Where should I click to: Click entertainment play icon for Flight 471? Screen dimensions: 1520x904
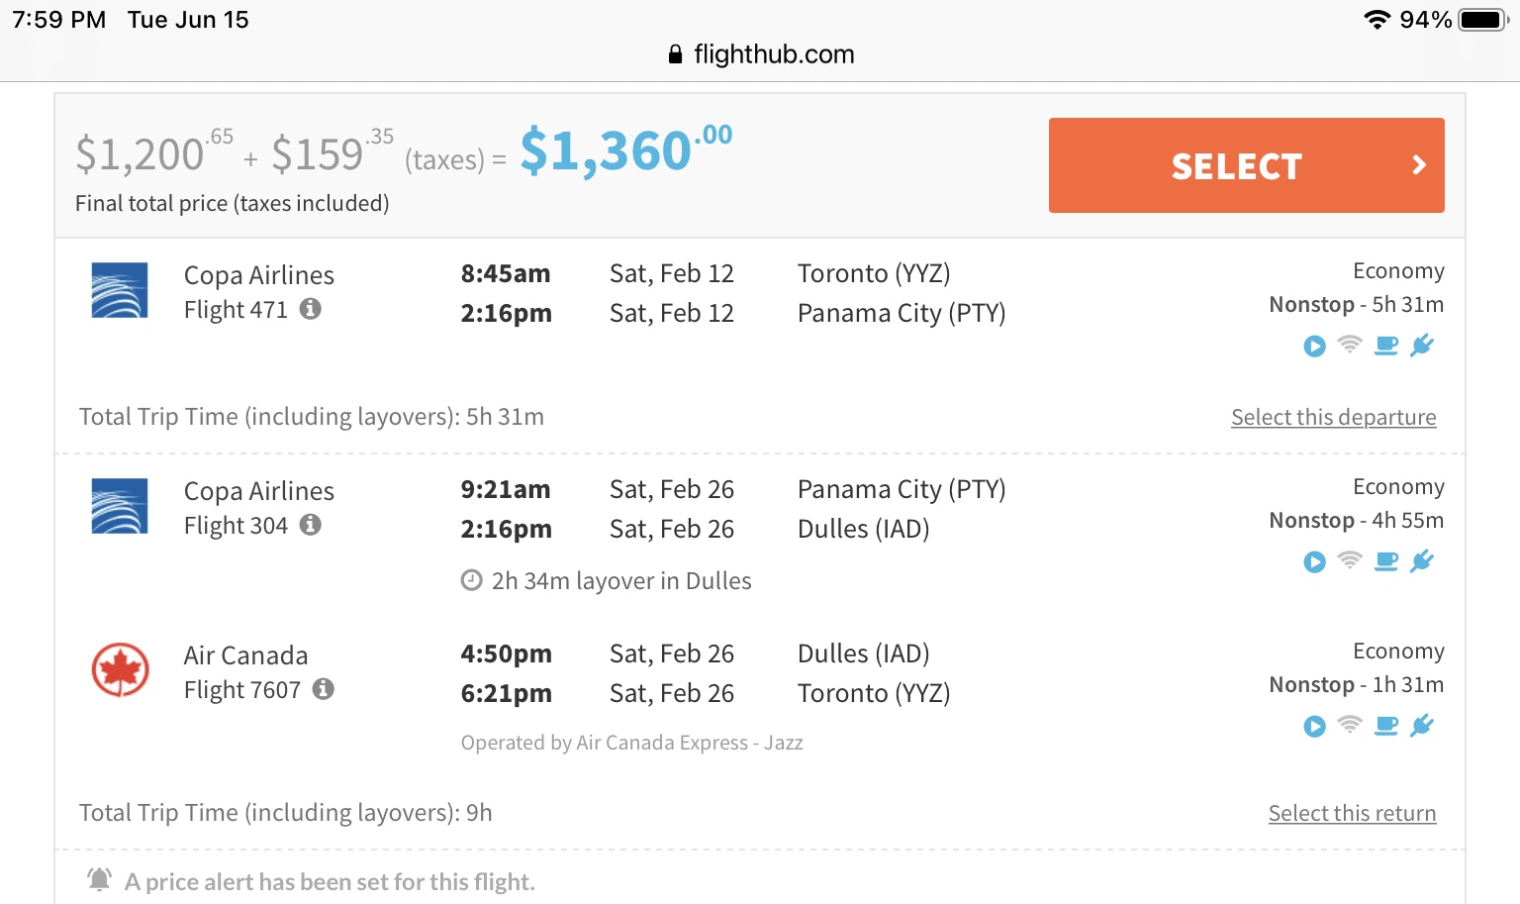click(1314, 346)
